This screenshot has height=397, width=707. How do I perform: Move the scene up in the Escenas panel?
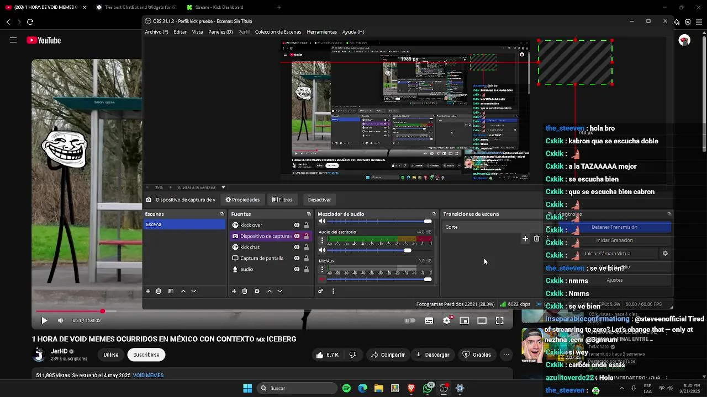[x=183, y=291]
